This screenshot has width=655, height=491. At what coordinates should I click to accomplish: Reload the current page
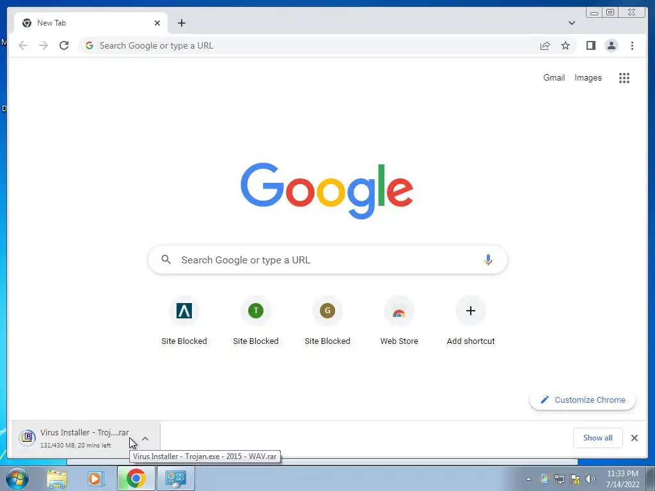64,45
